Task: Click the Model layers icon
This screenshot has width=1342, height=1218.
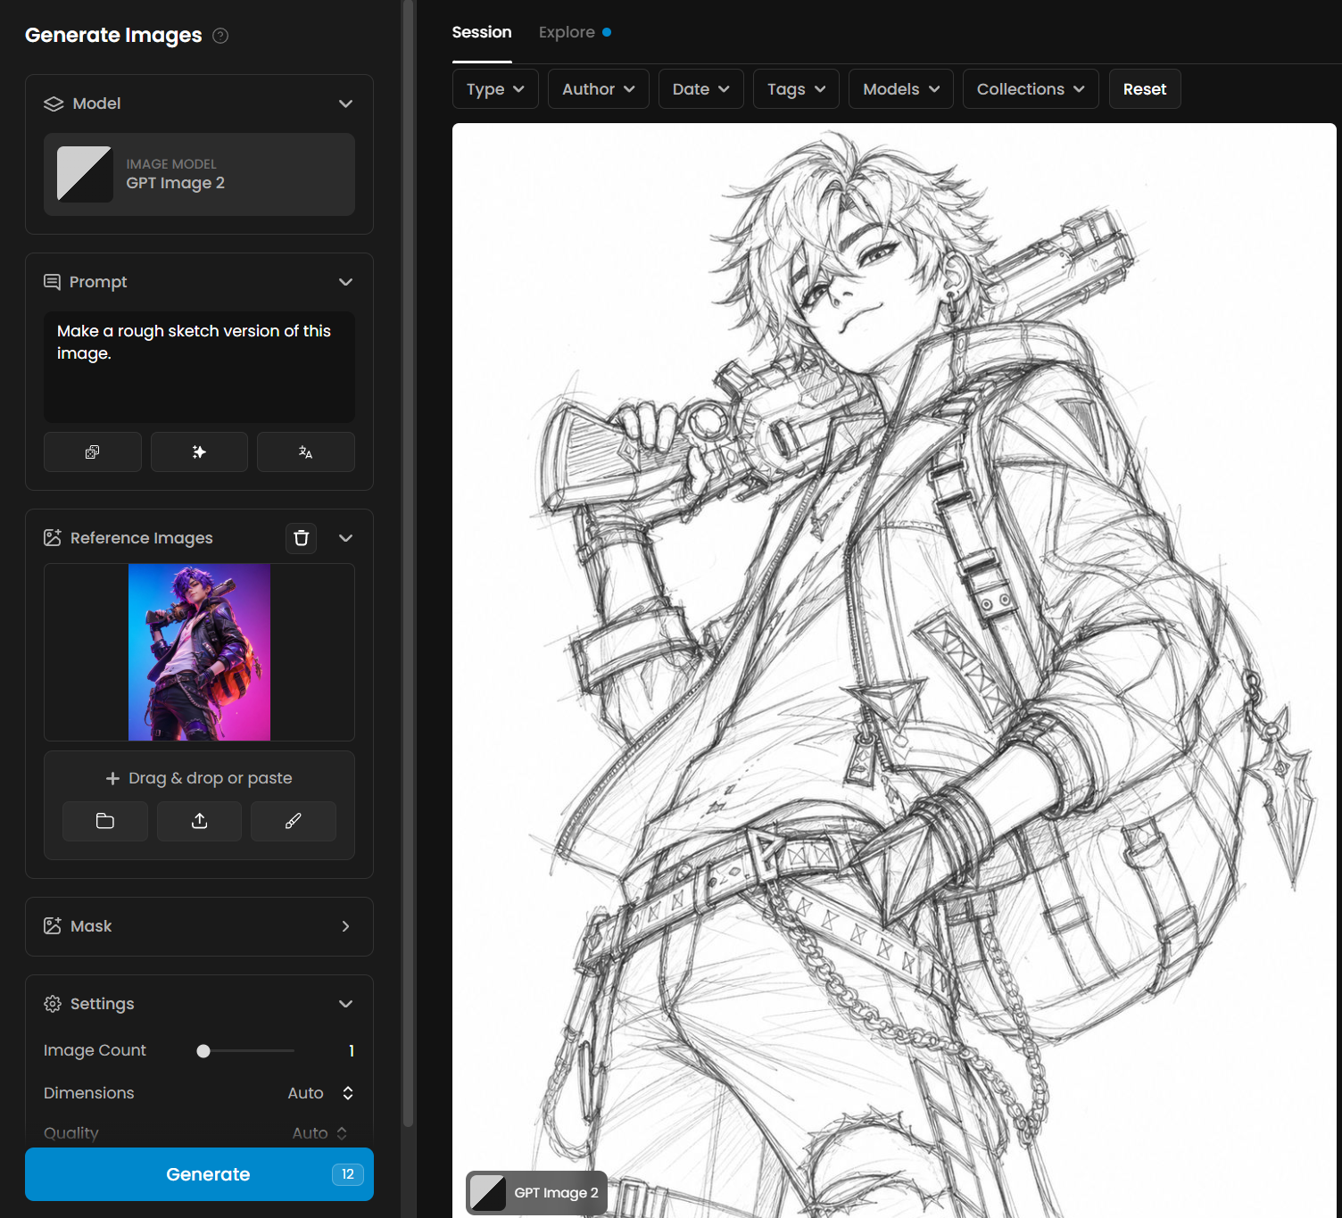Action: (x=54, y=104)
